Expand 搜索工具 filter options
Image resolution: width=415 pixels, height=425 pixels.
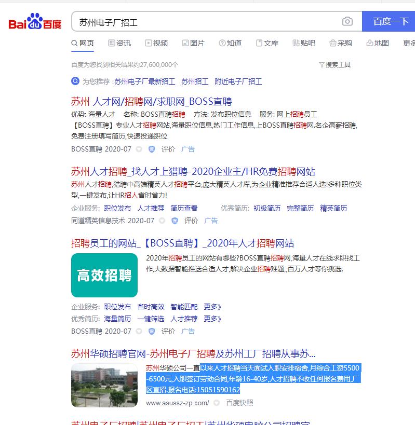[x=335, y=65]
